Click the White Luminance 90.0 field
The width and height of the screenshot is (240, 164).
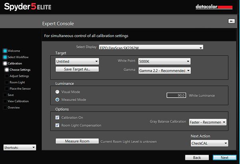pos(176,95)
